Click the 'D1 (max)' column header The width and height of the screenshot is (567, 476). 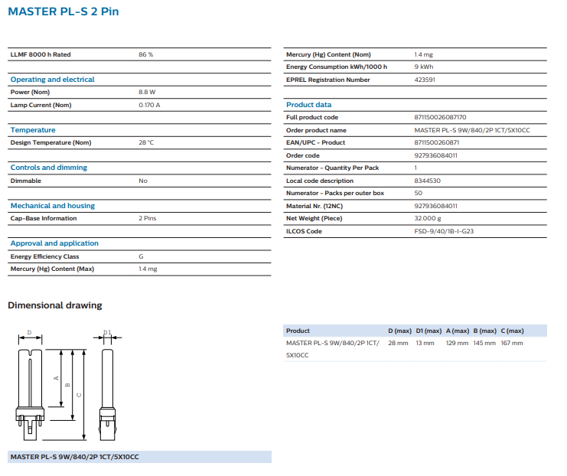click(x=429, y=331)
